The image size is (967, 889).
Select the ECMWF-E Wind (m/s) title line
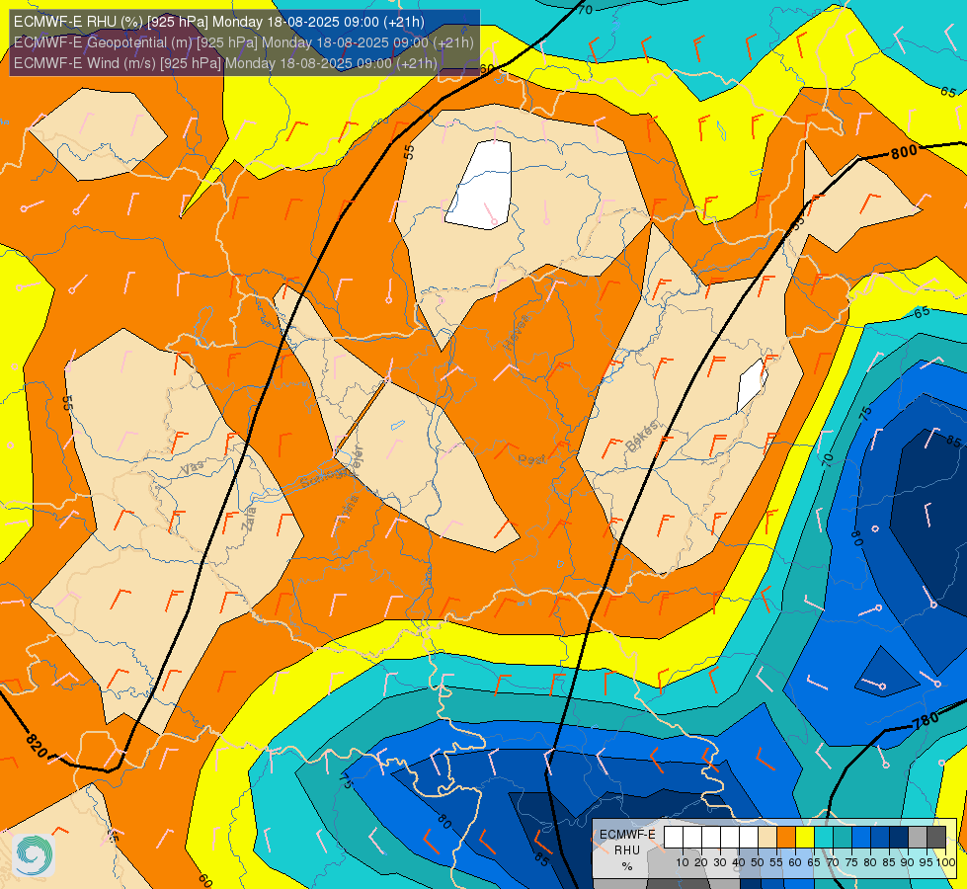pos(225,63)
